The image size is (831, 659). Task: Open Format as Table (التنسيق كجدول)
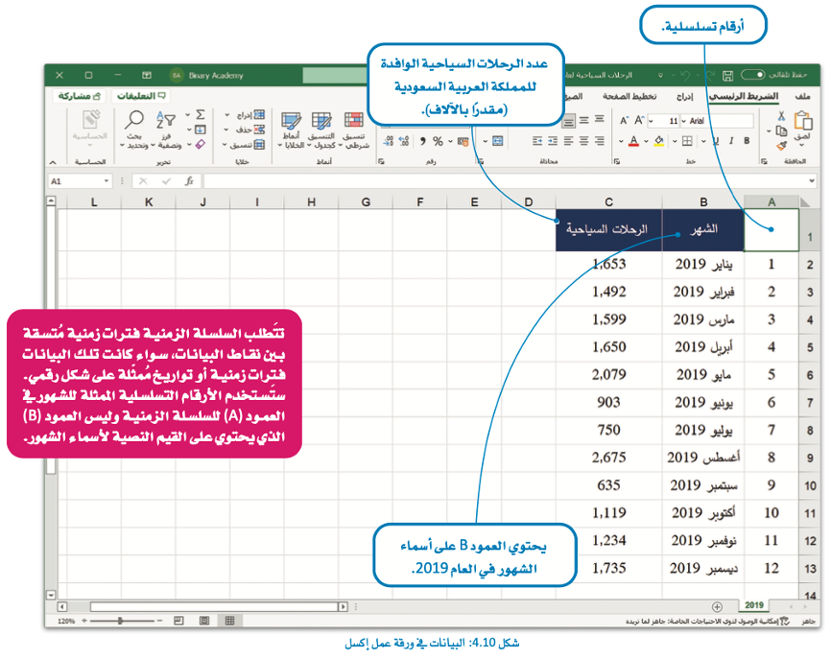click(x=321, y=130)
